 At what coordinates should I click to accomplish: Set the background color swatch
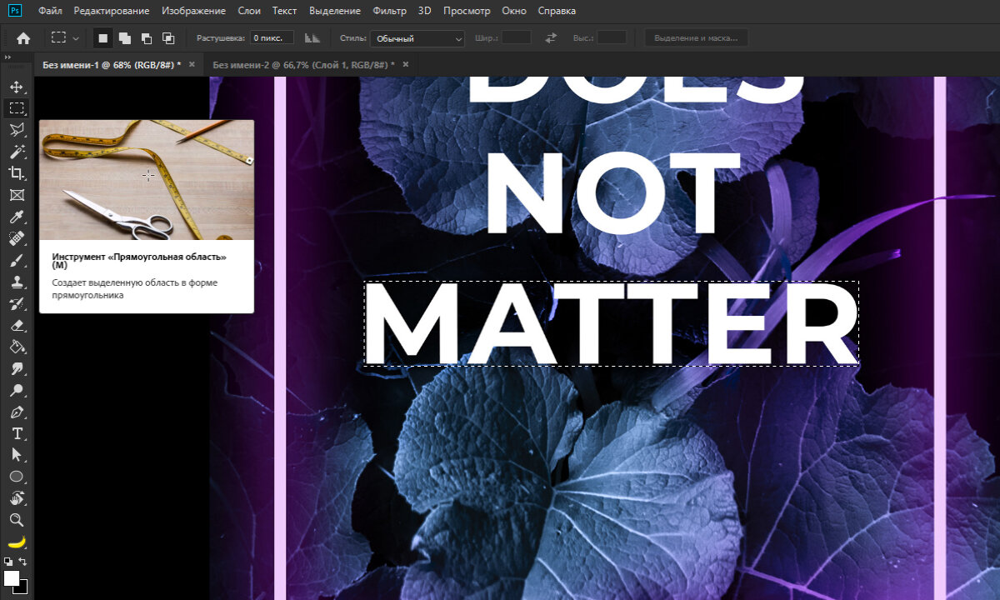[22, 588]
